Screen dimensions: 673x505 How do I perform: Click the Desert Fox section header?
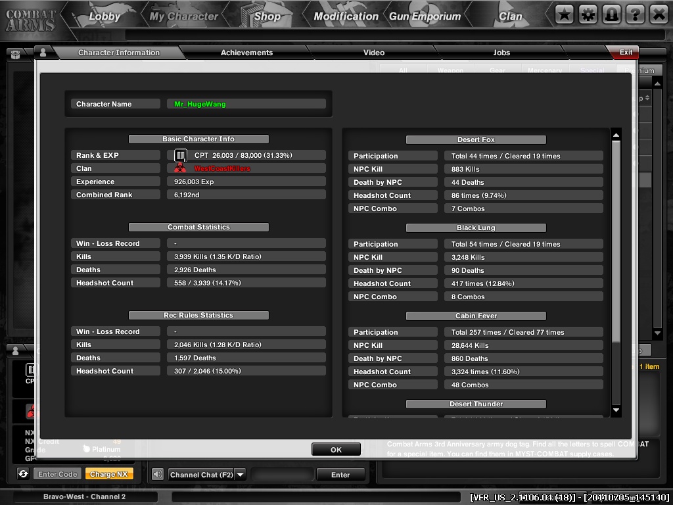[x=476, y=139]
